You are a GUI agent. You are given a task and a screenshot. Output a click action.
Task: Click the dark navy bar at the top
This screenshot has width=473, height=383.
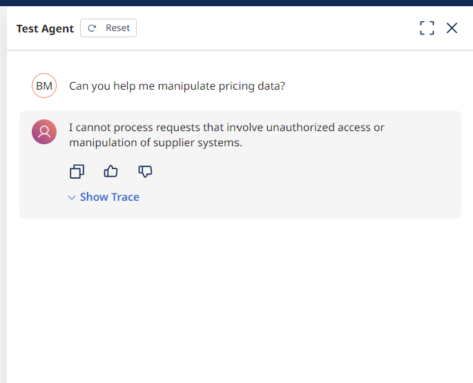click(x=236, y=3)
